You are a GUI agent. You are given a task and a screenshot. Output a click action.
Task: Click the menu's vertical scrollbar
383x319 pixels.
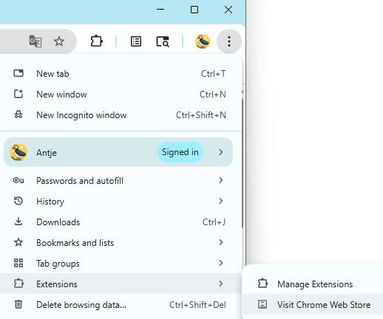click(x=243, y=162)
